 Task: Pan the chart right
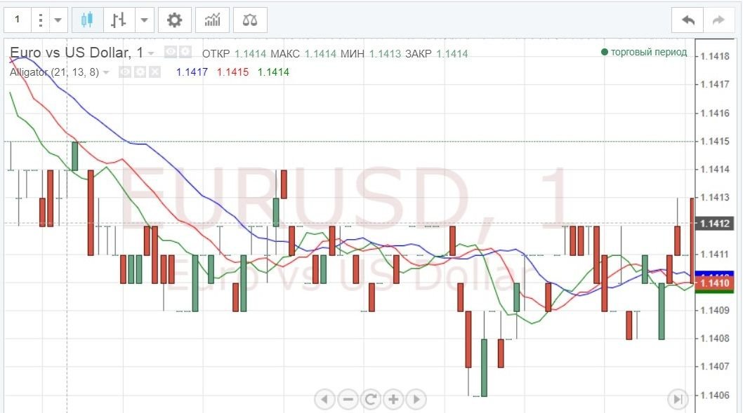tap(416, 400)
